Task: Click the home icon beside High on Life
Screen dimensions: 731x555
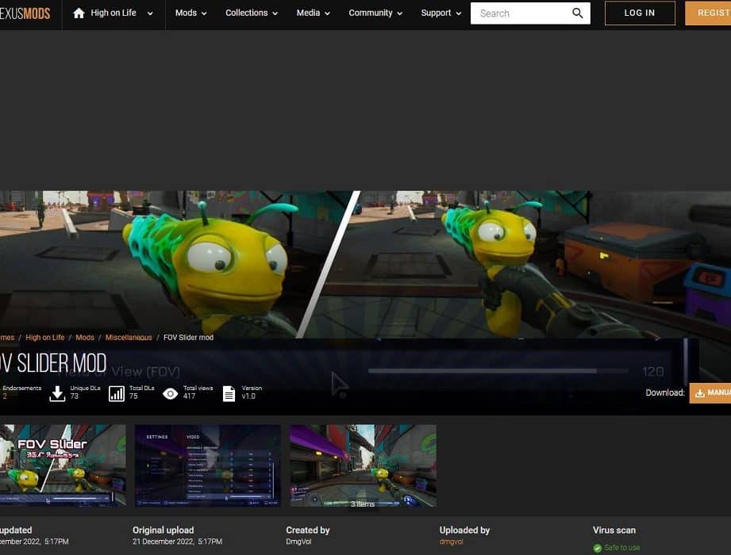Action: [x=79, y=13]
